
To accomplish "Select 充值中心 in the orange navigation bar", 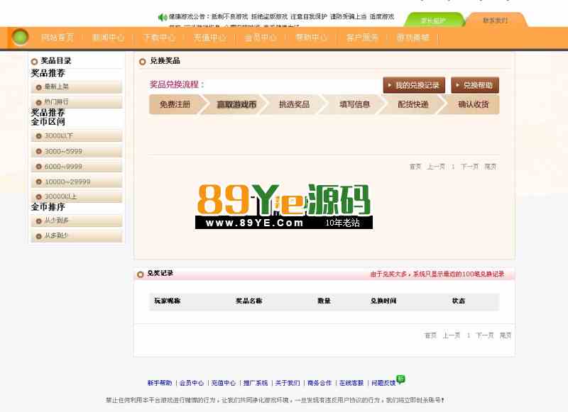I will 209,38.
